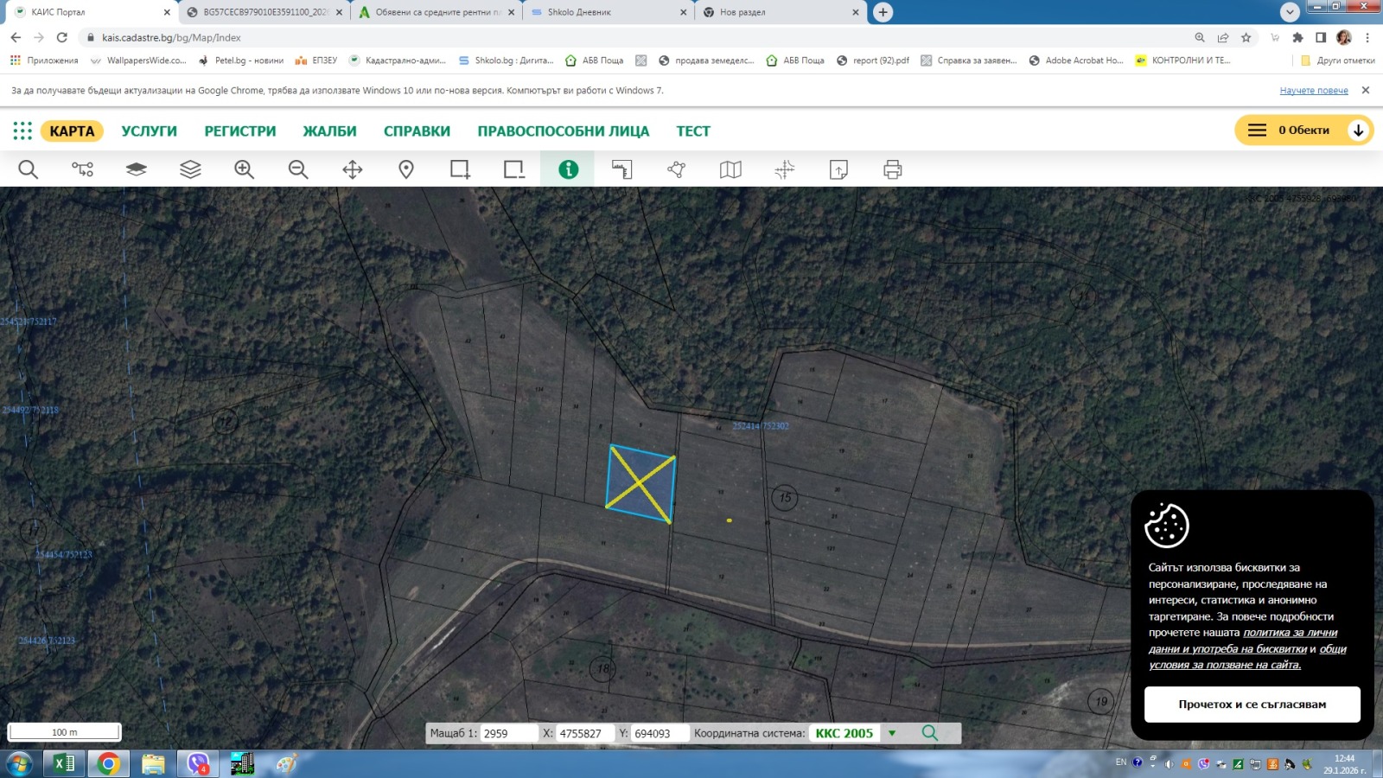Select the zoom out tool
This screenshot has height=778, width=1383.
coord(298,169)
